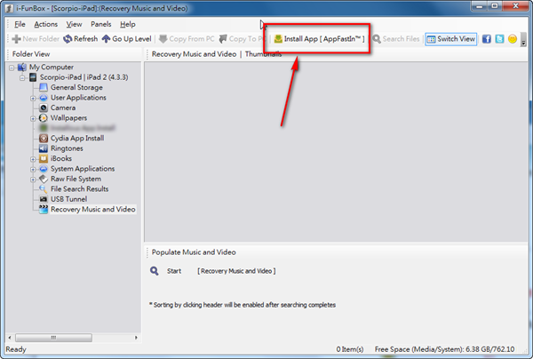Click the Populate Music and Video header
The width and height of the screenshot is (533, 359).
pos(194,252)
